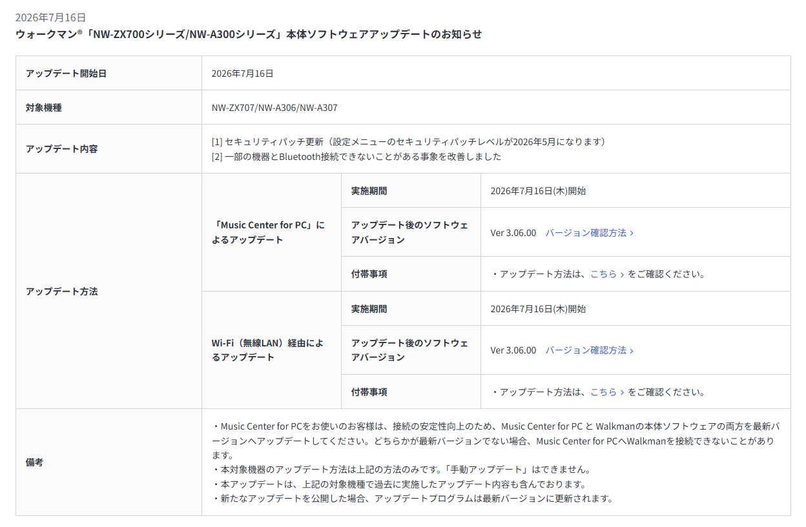Select the page heading about NW-ZX700 software update
Image resolution: width=806 pixels, height=527 pixels.
pyautogui.click(x=249, y=34)
